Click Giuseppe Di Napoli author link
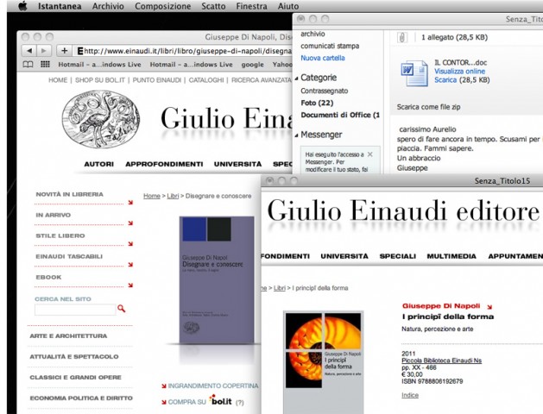Image resolution: width=543 pixels, height=414 pixels. (441, 306)
